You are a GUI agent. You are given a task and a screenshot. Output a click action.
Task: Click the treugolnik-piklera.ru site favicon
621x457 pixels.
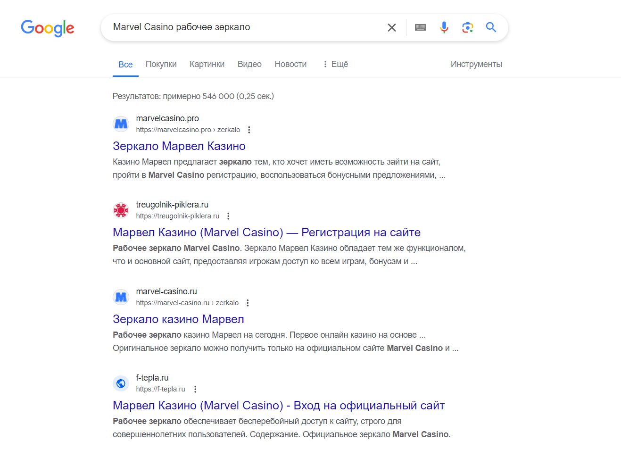coord(121,210)
